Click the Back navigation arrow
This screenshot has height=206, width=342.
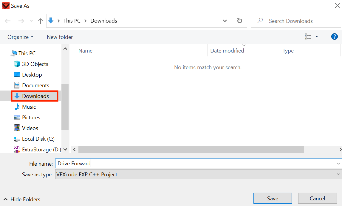point(8,21)
